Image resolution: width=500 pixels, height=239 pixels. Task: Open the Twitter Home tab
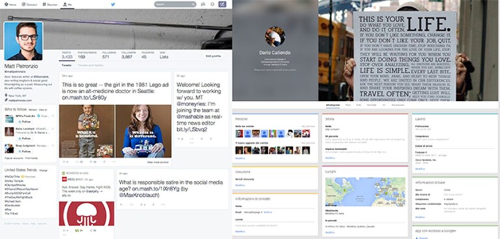10,5
